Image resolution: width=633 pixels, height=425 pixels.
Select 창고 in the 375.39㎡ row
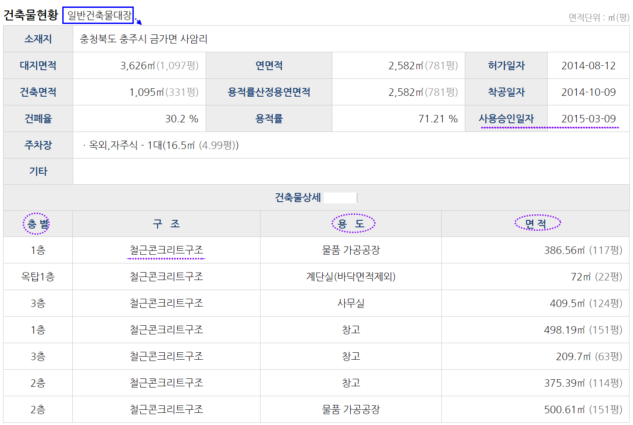[351, 383]
